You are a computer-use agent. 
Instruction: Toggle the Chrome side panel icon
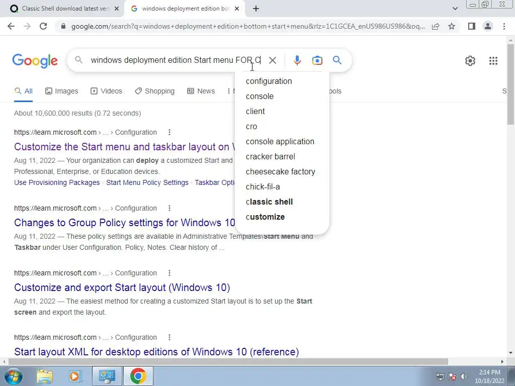point(472,26)
